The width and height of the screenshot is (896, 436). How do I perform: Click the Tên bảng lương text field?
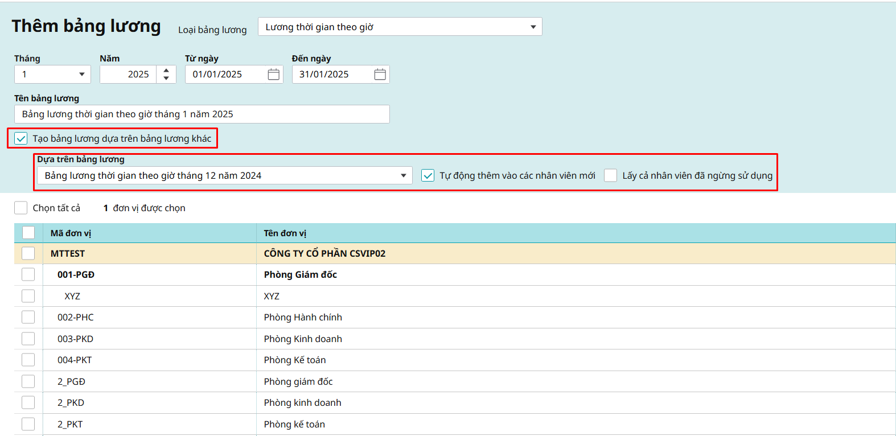point(202,114)
